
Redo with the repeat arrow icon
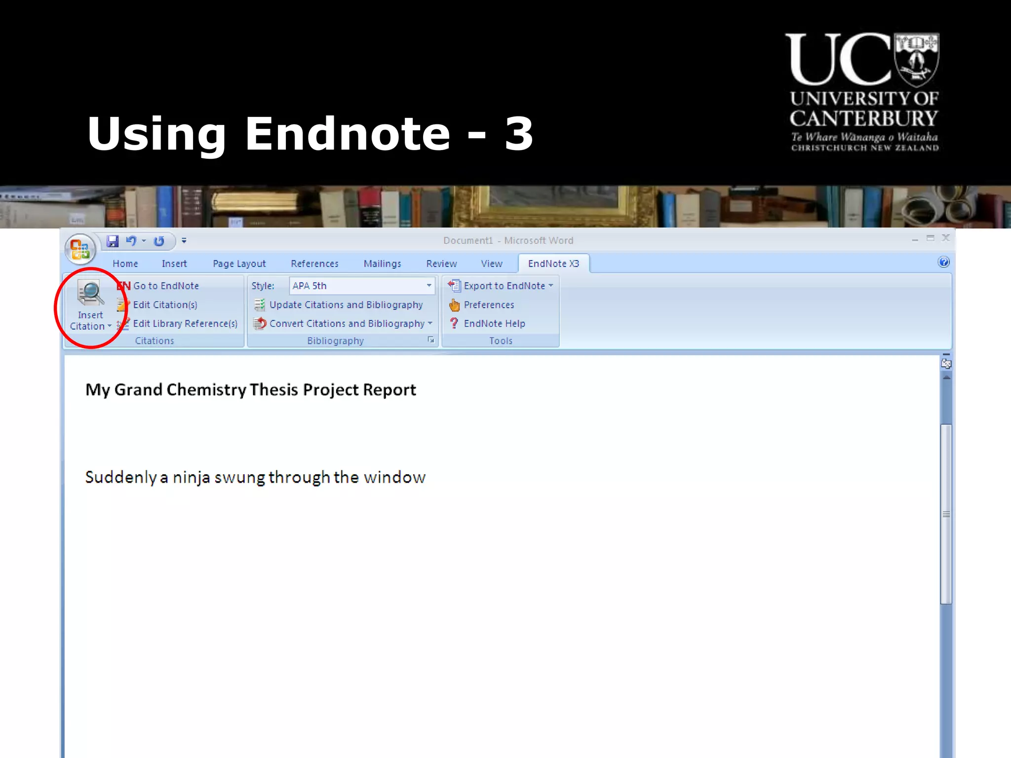tap(159, 241)
